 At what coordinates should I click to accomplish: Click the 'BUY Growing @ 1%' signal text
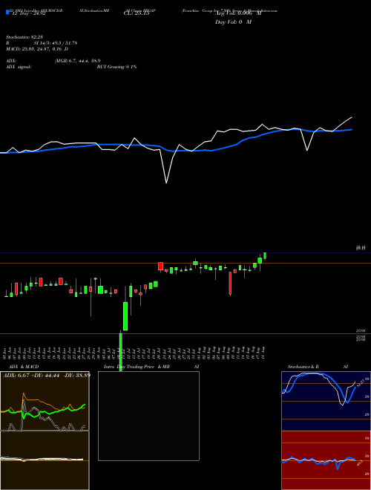(116, 67)
